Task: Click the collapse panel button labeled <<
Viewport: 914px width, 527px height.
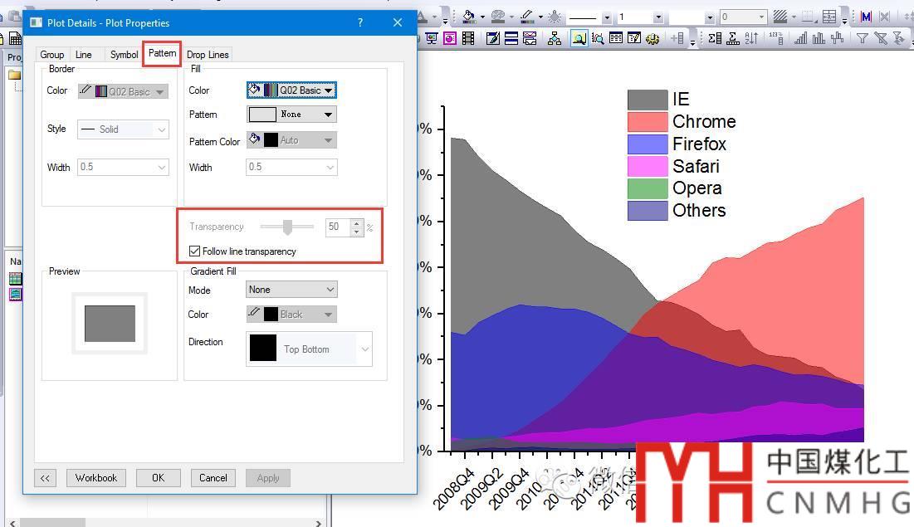Action: 46,478
